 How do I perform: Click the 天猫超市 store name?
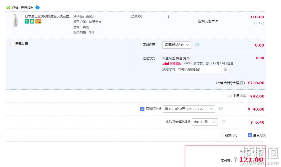point(27,8)
